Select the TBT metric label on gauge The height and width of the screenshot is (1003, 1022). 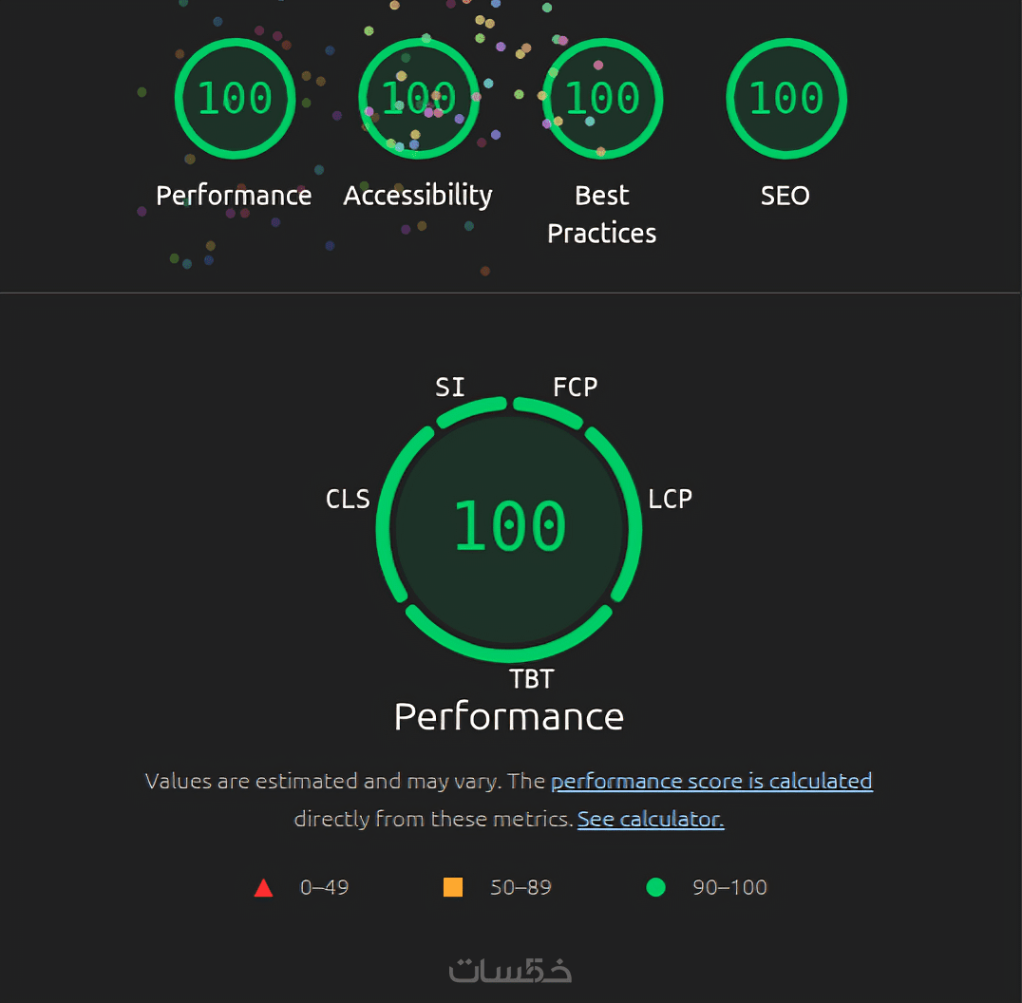531,679
